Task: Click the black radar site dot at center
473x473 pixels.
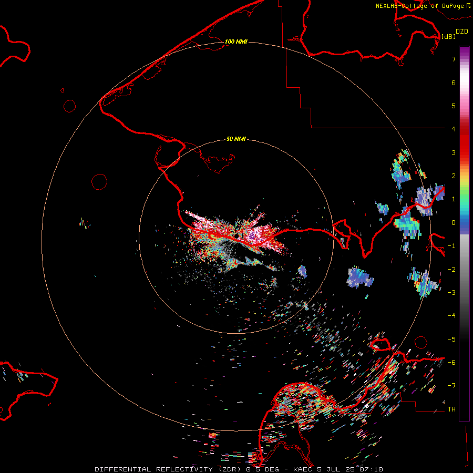Action: click(x=237, y=235)
